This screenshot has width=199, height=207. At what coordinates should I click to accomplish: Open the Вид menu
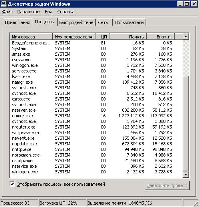[48, 12]
